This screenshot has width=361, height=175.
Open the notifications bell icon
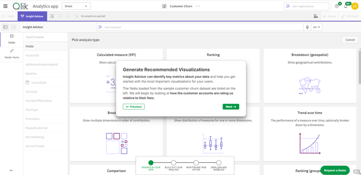coord(345,6)
